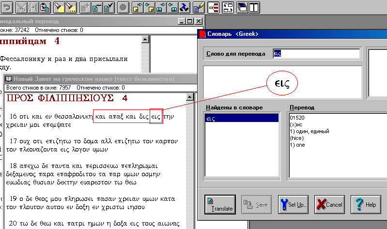Click the scissors cut icon in toolbar
The image size is (387, 229).
tap(21, 7)
